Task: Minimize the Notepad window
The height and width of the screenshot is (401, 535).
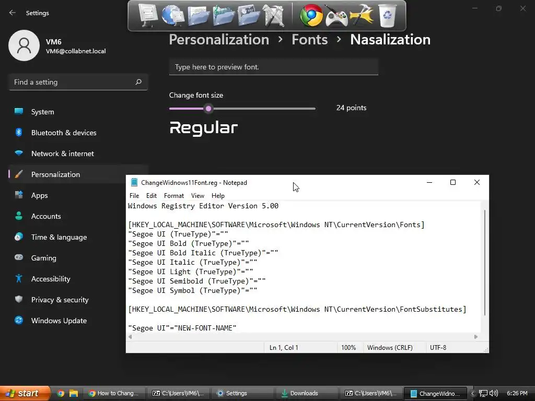Action: pos(429,182)
